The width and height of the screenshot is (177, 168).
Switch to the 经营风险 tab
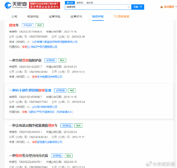54,17
